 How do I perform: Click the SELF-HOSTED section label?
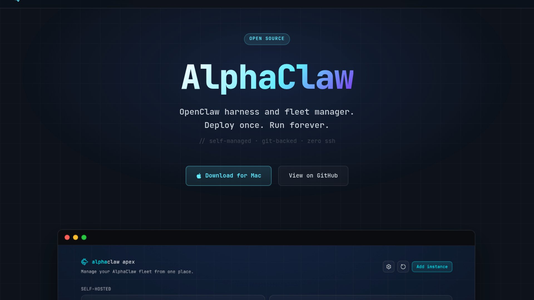(x=96, y=289)
